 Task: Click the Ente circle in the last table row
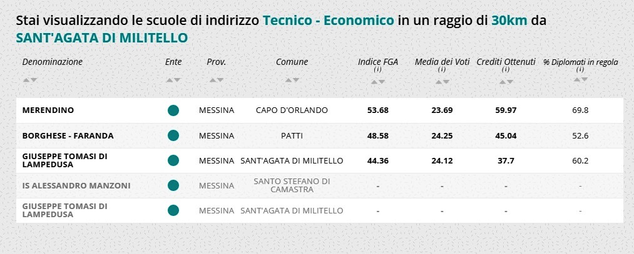click(173, 210)
